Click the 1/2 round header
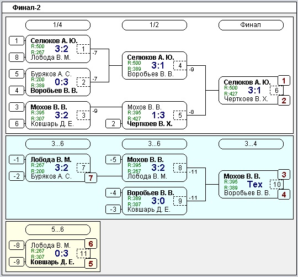 pyautogui.click(x=155, y=25)
